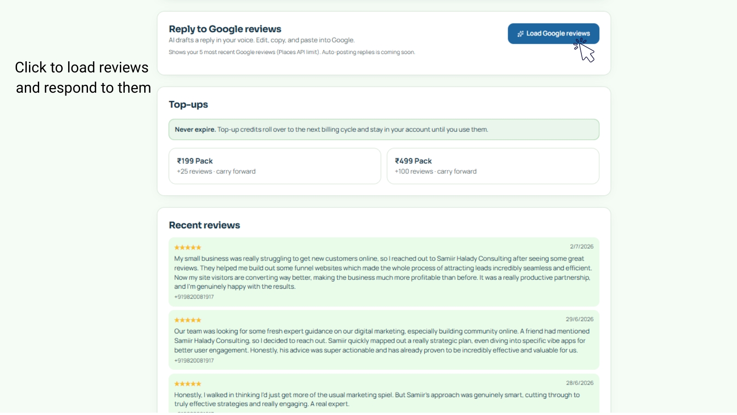Click the '+100 reviews · carry forward' text

[x=435, y=172]
